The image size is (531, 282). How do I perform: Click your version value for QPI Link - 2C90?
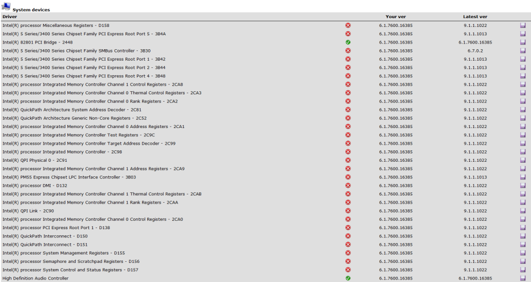(396, 211)
